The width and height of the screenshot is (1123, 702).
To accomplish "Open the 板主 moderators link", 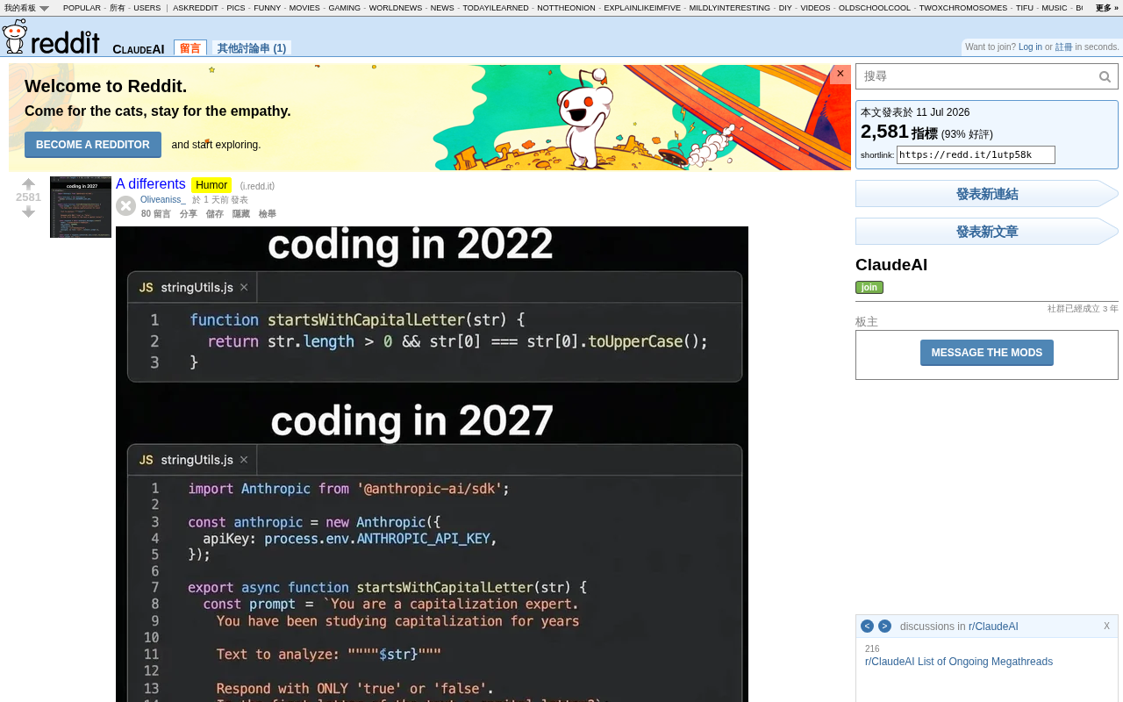I will coord(867,322).
